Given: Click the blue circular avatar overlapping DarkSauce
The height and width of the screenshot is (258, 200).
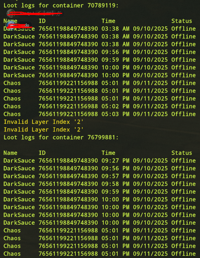Looking at the screenshot, I should coord(11,26).
